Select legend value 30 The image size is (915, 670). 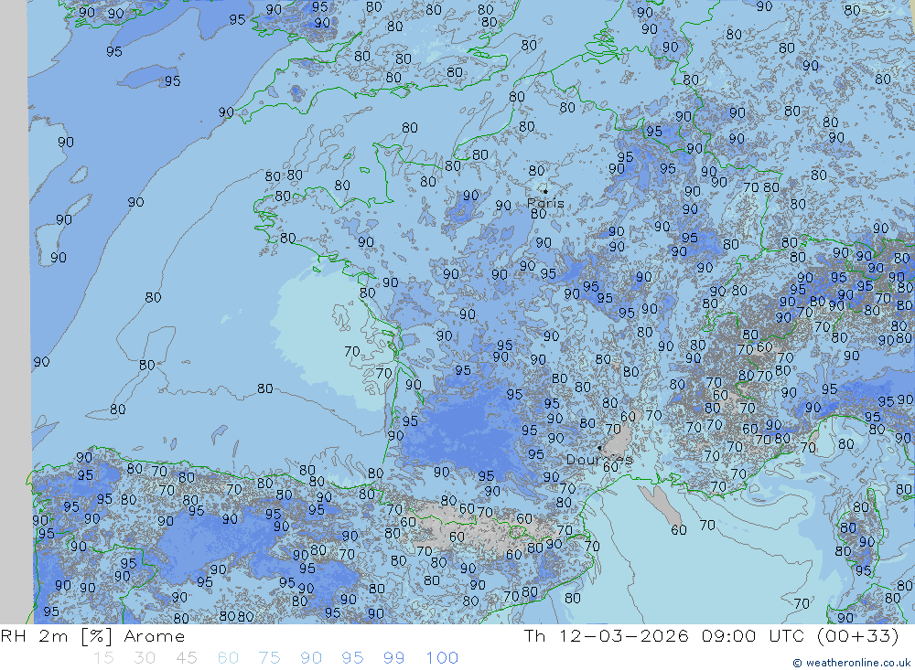click(145, 658)
